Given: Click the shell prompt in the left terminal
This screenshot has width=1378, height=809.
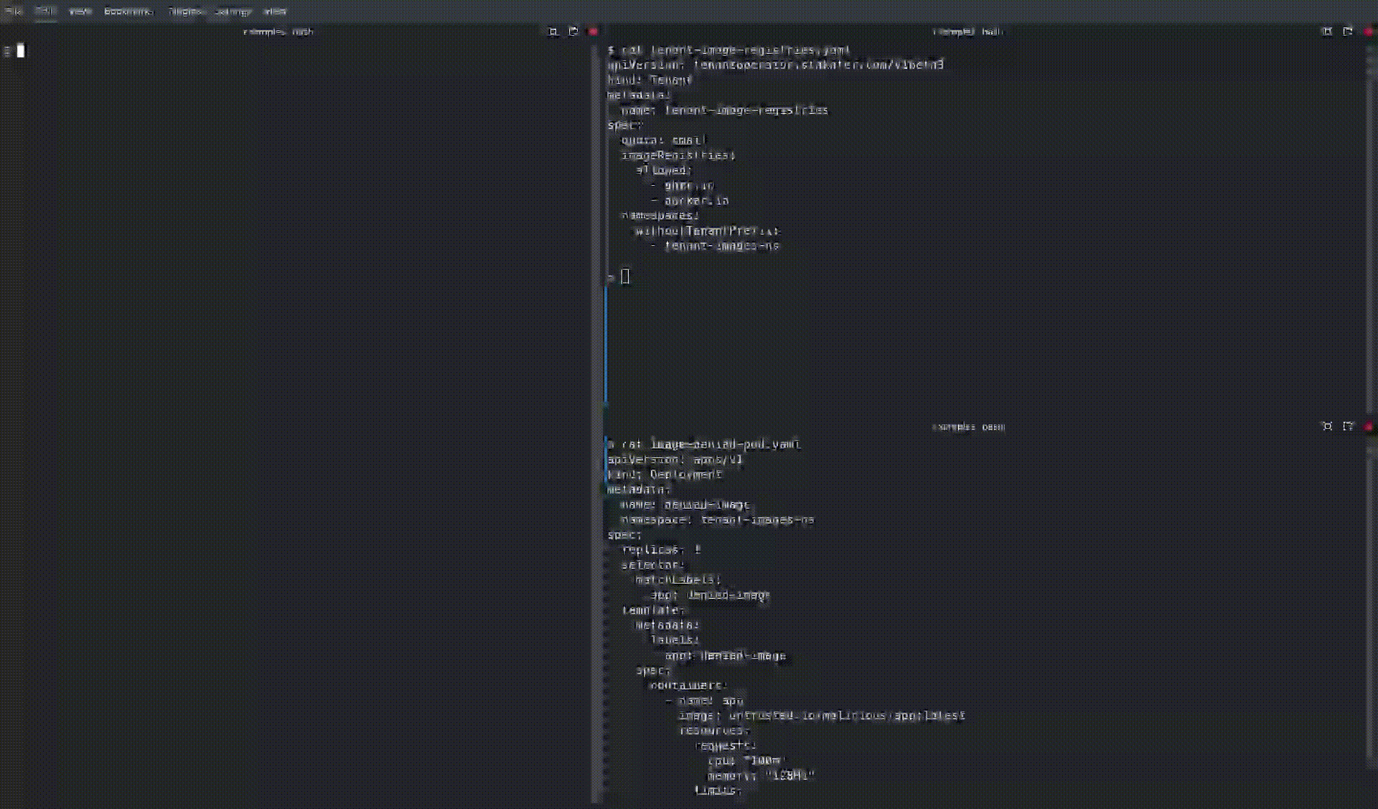Looking at the screenshot, I should pyautogui.click(x=22, y=51).
